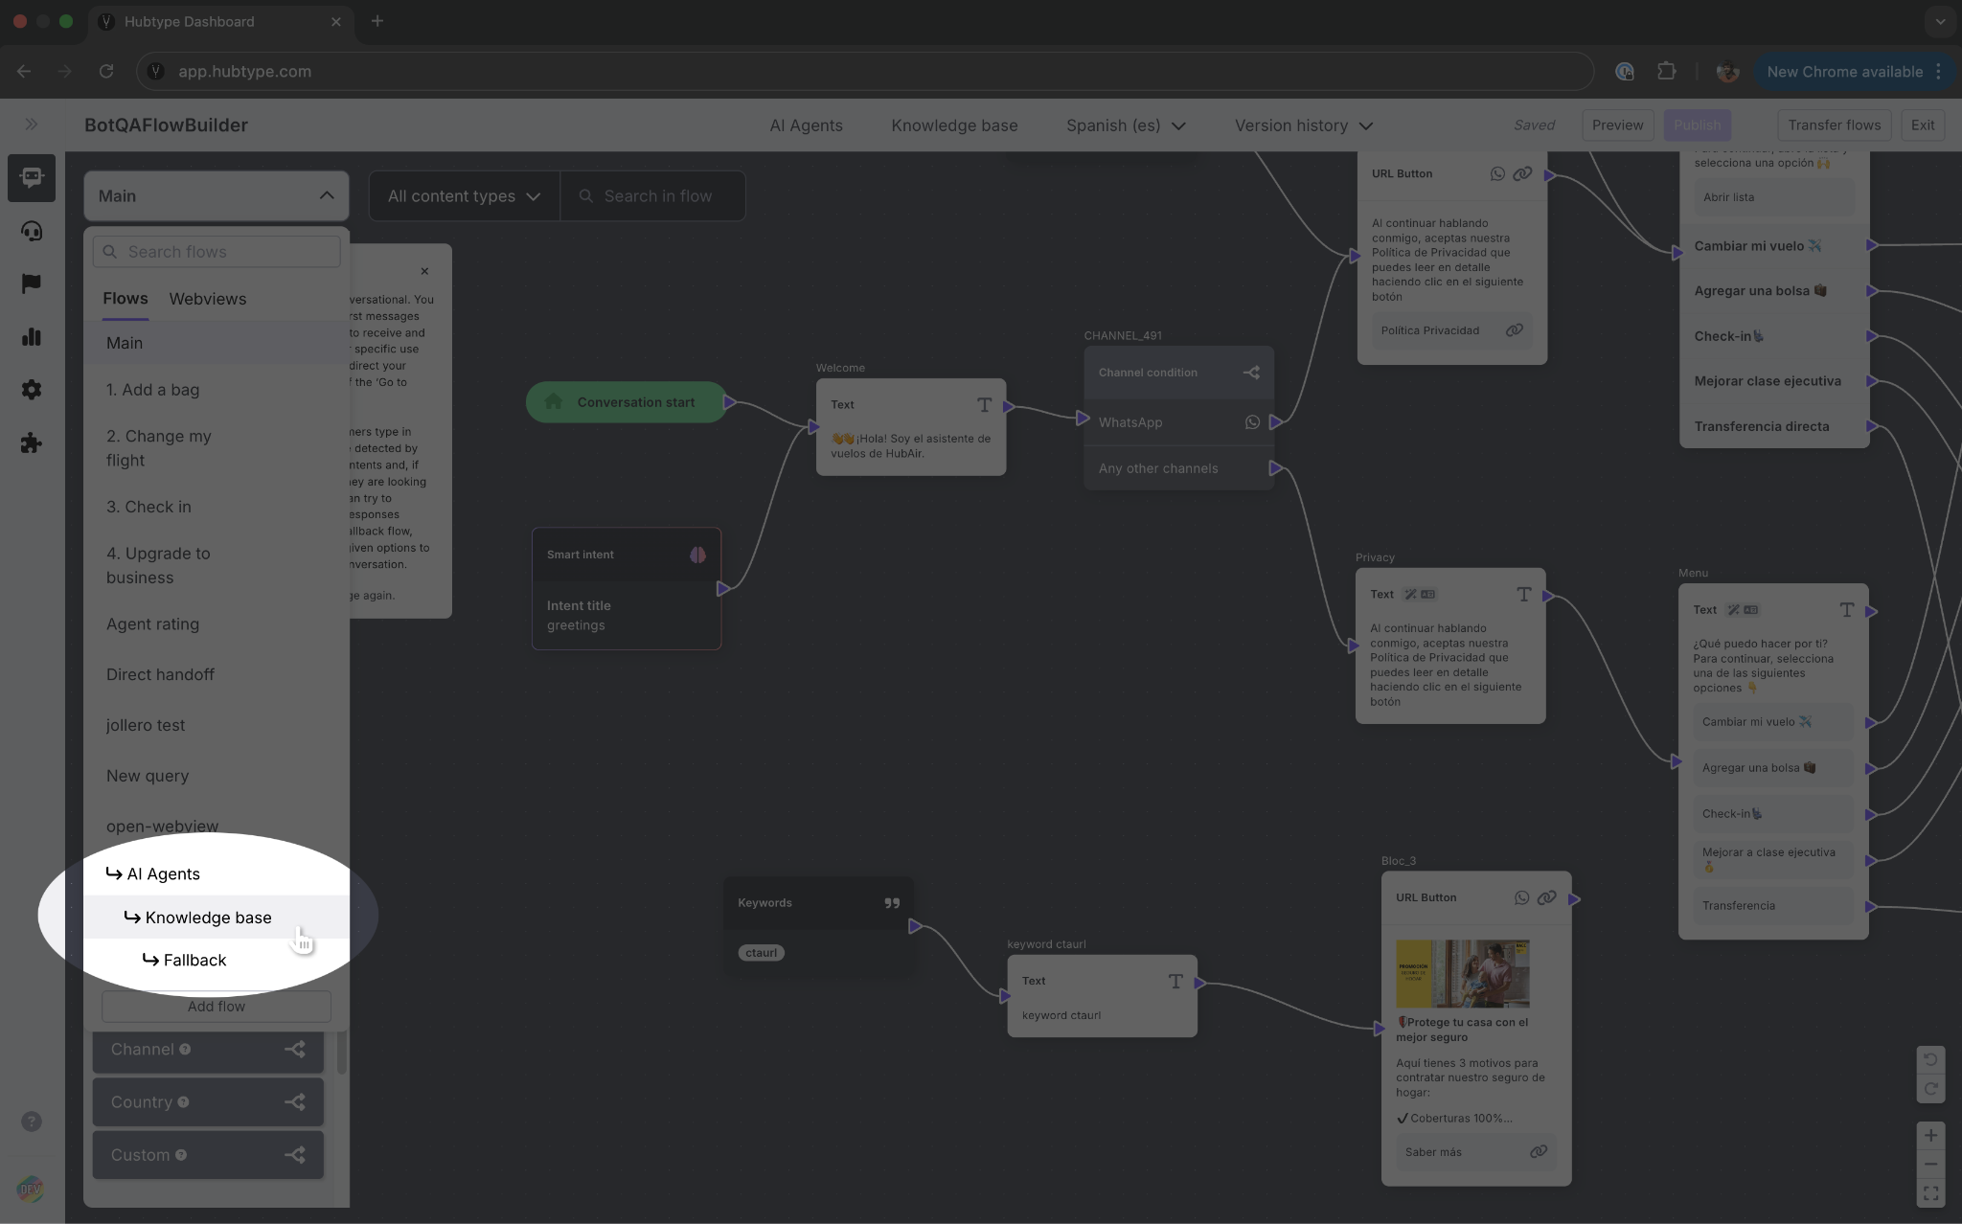Open the analytics bar chart icon

[32, 336]
